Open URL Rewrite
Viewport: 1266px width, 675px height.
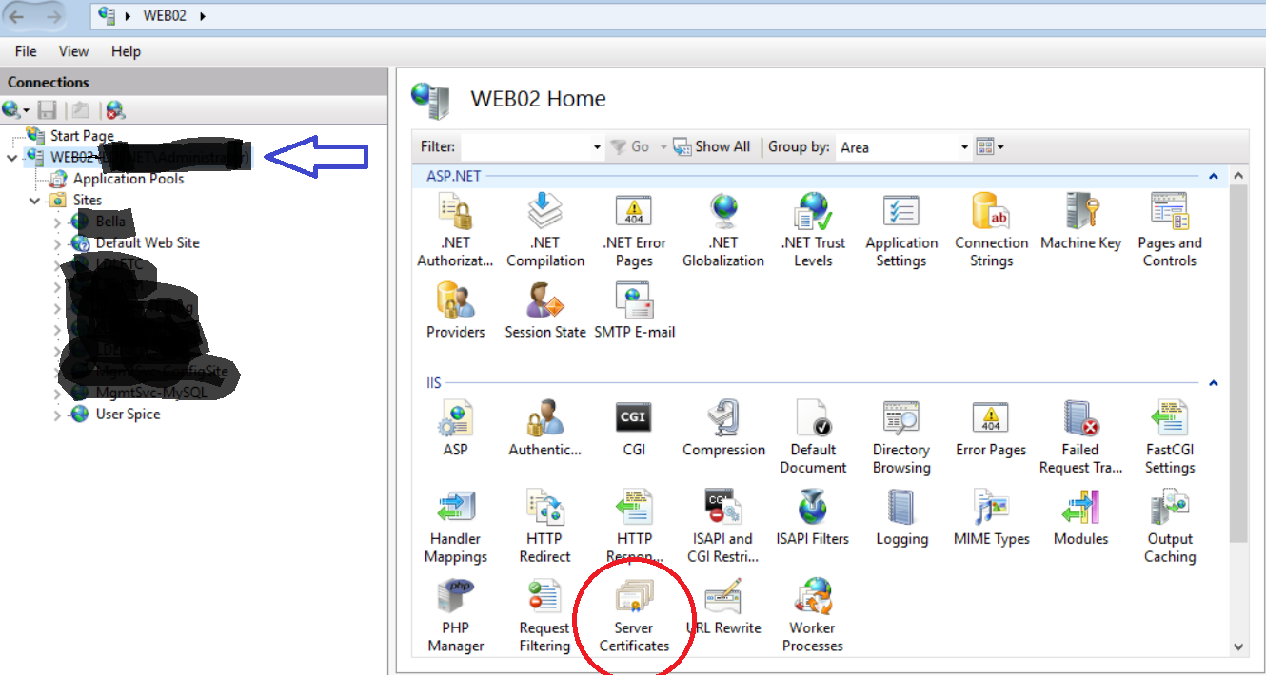coord(723,607)
